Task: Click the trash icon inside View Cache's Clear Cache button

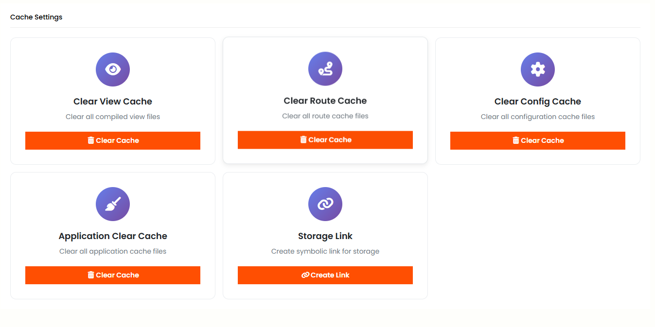Action: [90, 140]
